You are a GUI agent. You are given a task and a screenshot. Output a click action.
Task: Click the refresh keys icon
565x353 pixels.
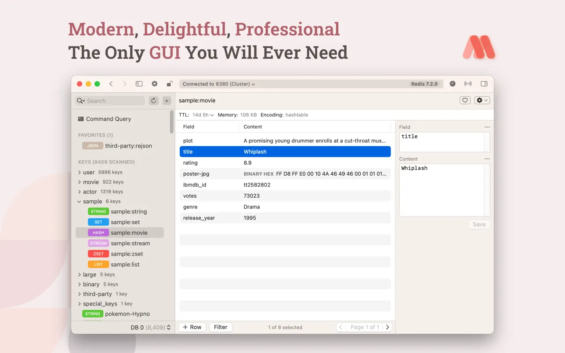[154, 101]
